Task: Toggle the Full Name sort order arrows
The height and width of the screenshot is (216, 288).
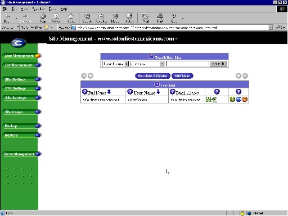Action: point(109,92)
